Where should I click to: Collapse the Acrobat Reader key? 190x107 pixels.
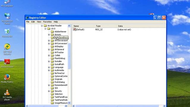coord(42,26)
